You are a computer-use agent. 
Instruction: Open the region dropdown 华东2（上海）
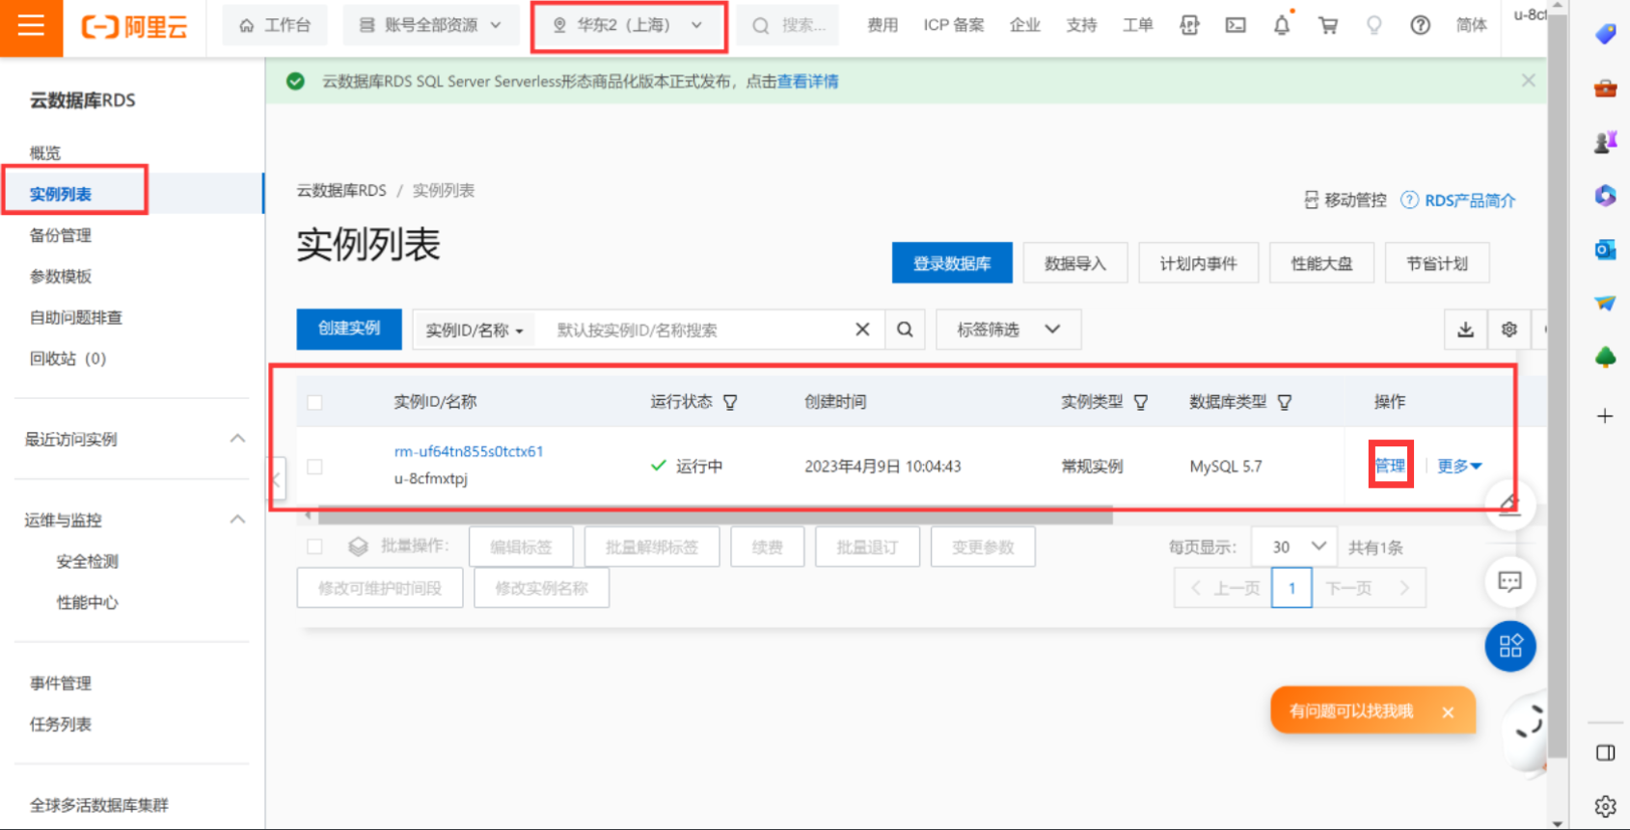click(x=629, y=26)
